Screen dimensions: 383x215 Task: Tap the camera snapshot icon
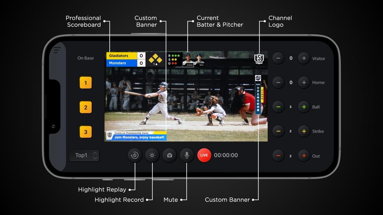tap(169, 155)
